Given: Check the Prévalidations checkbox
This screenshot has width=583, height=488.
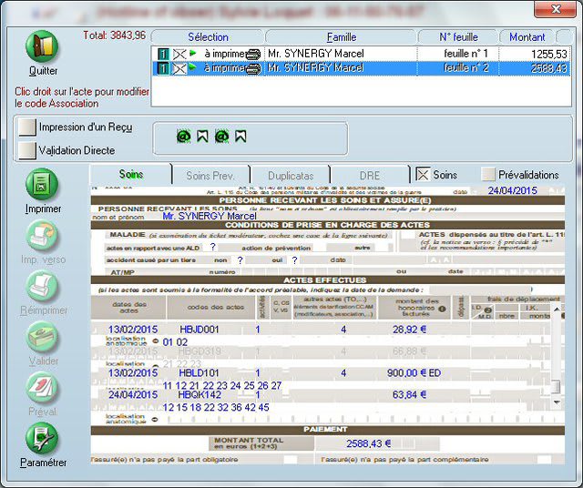Looking at the screenshot, I should [489, 175].
